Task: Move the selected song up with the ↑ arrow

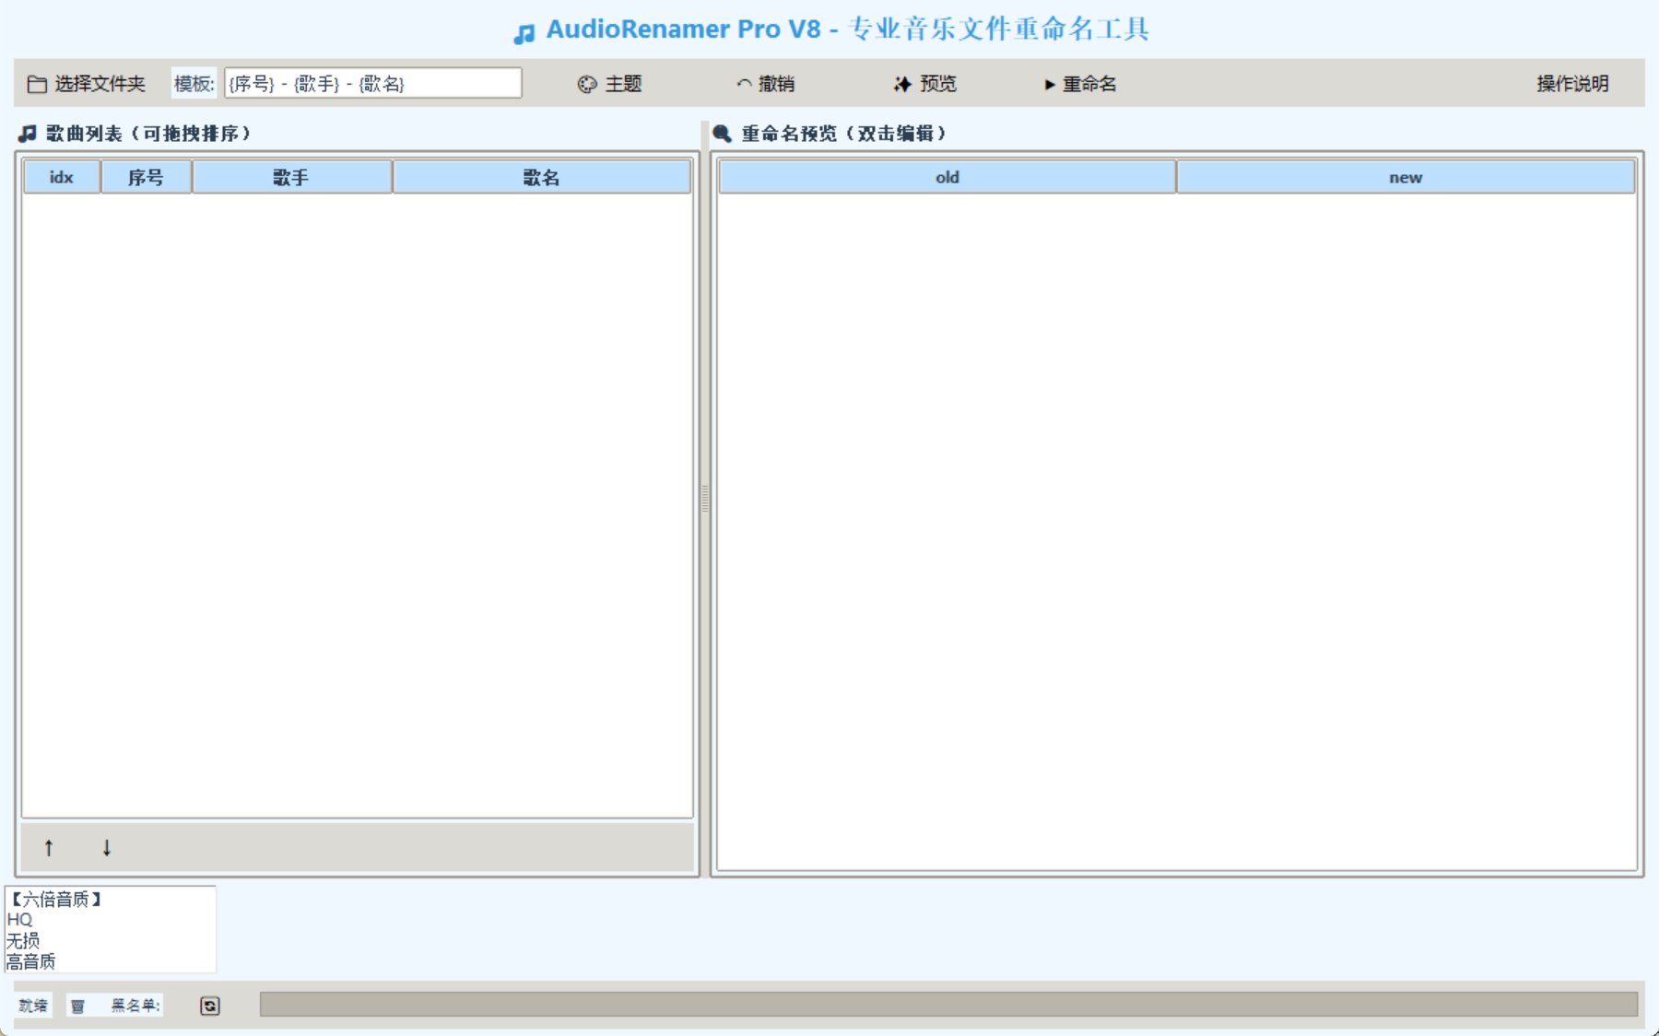Action: pyautogui.click(x=49, y=847)
